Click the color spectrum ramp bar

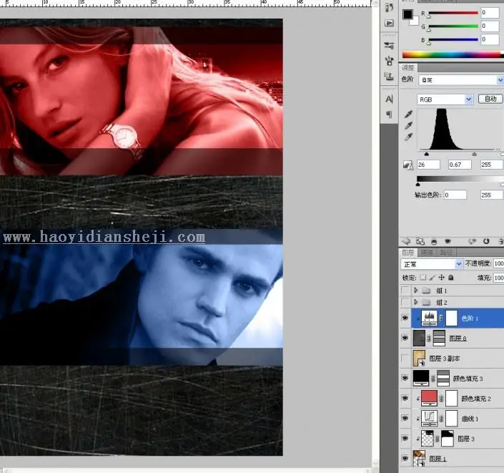[x=453, y=54]
